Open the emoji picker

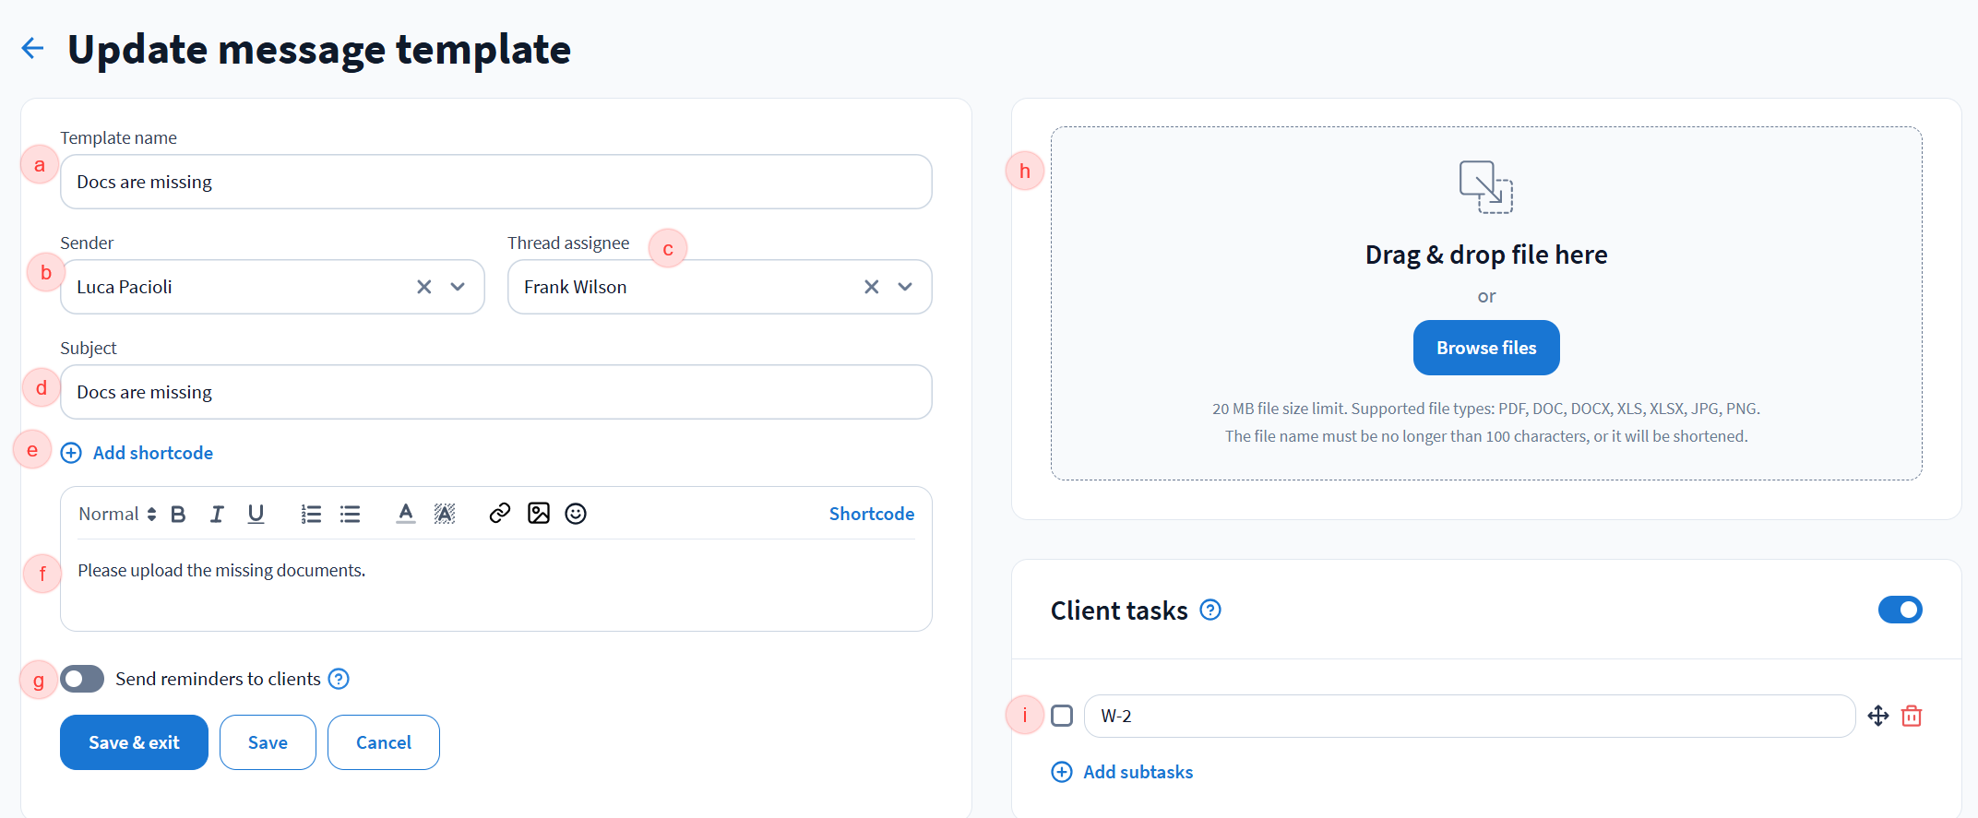pos(576,514)
